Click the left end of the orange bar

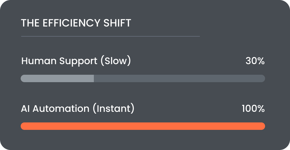(23, 126)
